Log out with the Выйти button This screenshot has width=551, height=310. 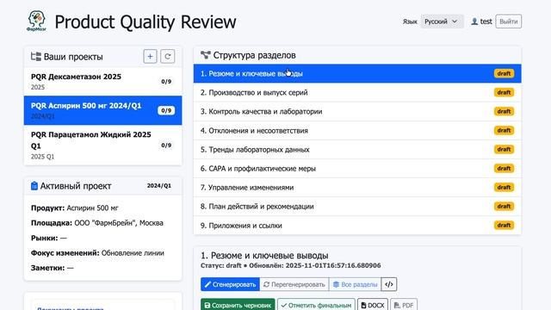click(509, 22)
